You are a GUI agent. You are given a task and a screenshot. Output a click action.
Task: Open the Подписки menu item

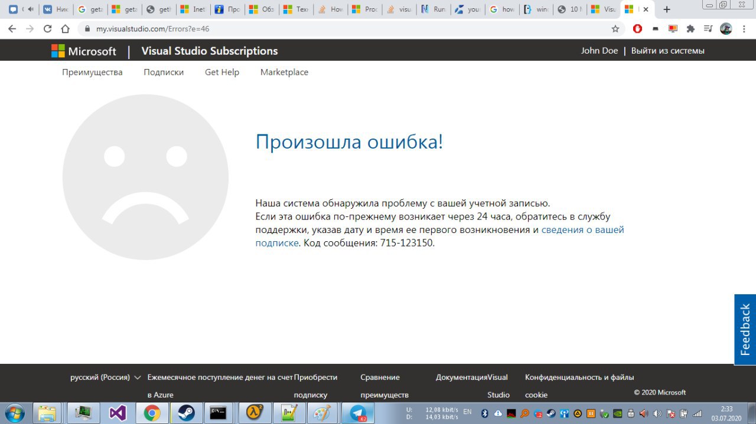point(164,72)
